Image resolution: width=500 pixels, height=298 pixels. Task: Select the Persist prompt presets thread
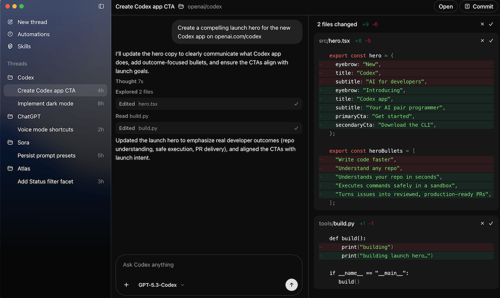(x=55, y=156)
